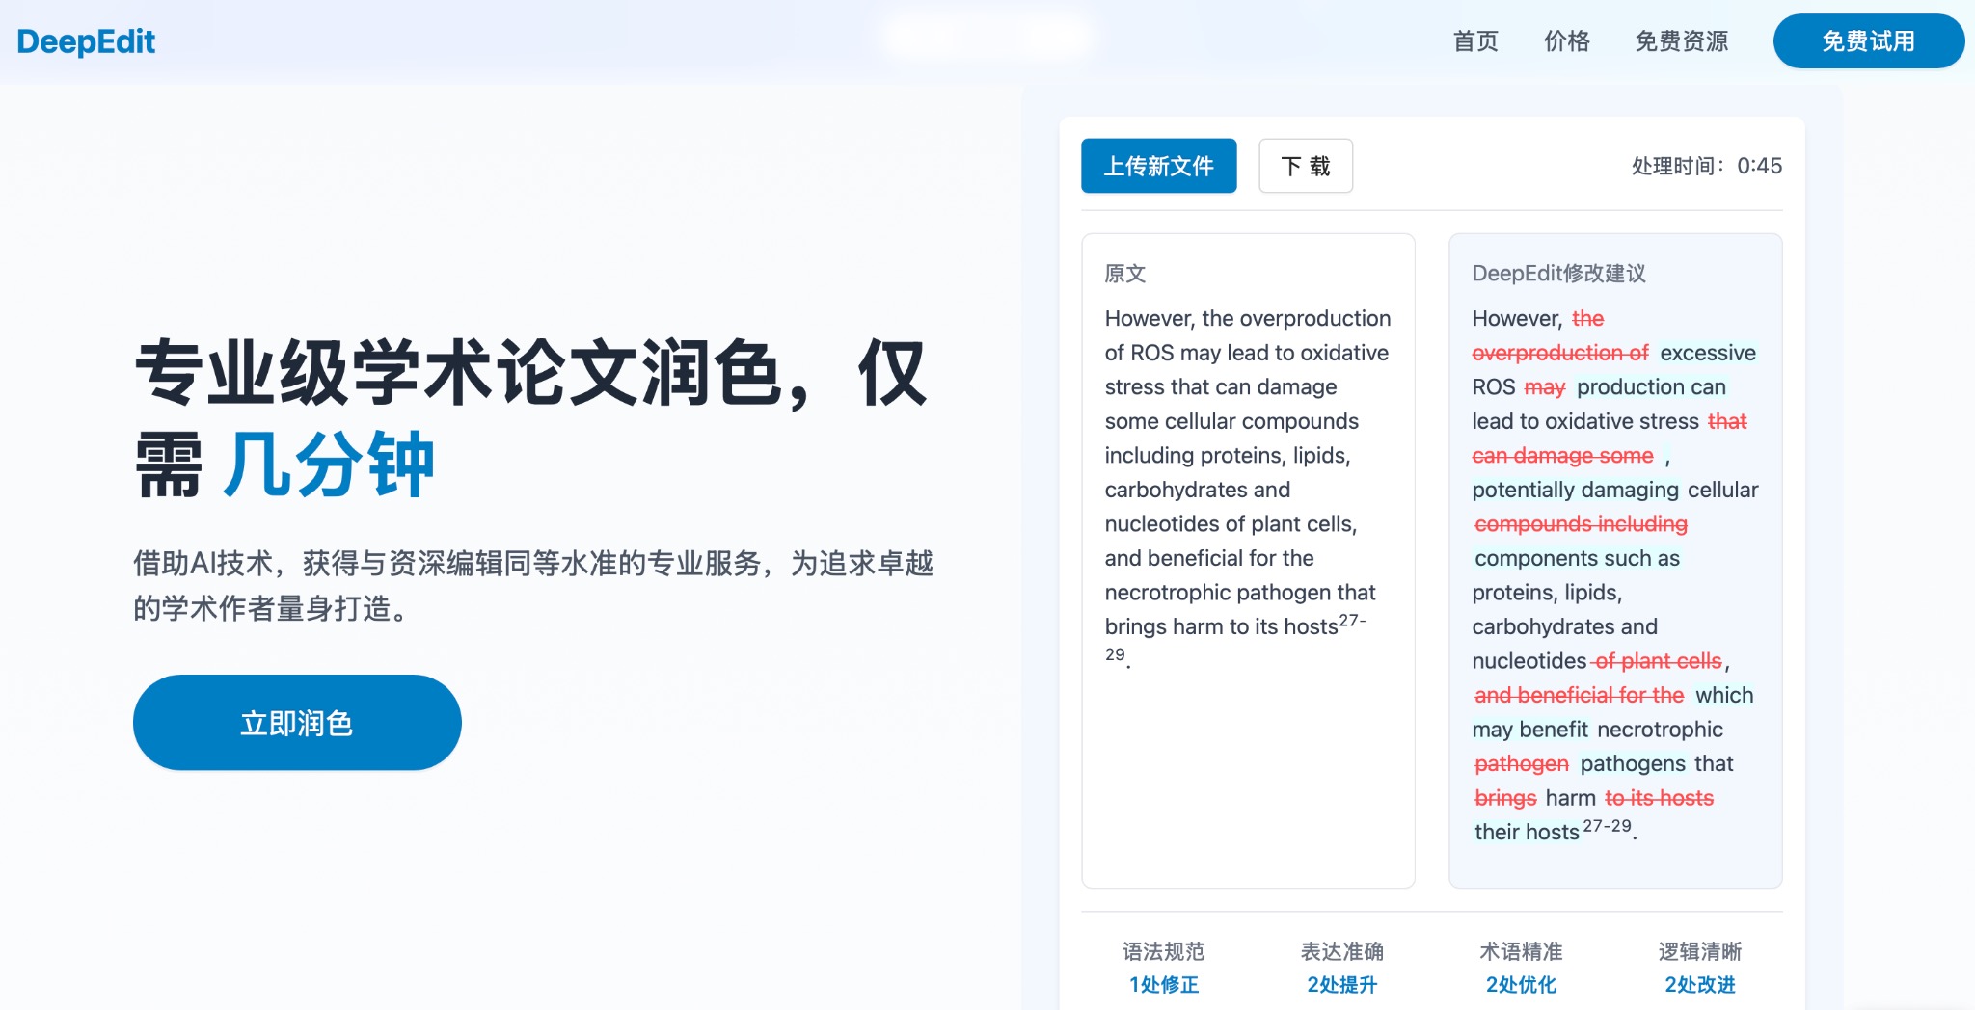This screenshot has height=1010, width=1975.
Task: Select the 逻辑清晰 2处改进 stat
Action: (x=1699, y=968)
